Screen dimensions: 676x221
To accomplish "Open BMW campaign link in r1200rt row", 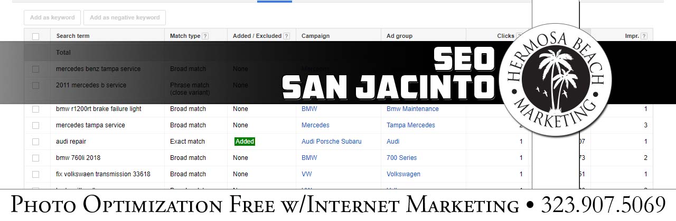I will click(x=309, y=109).
